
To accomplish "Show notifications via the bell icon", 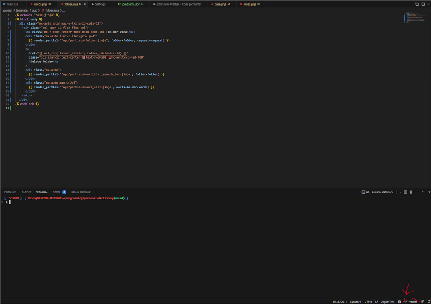I will pyautogui.click(x=428, y=301).
